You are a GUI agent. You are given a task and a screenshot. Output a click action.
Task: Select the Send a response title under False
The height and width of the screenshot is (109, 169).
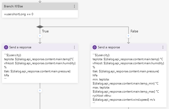click(x=109, y=47)
